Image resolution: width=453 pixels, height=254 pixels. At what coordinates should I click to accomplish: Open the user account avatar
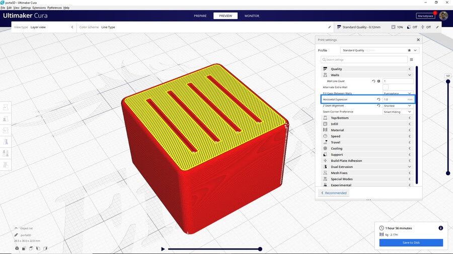443,16
